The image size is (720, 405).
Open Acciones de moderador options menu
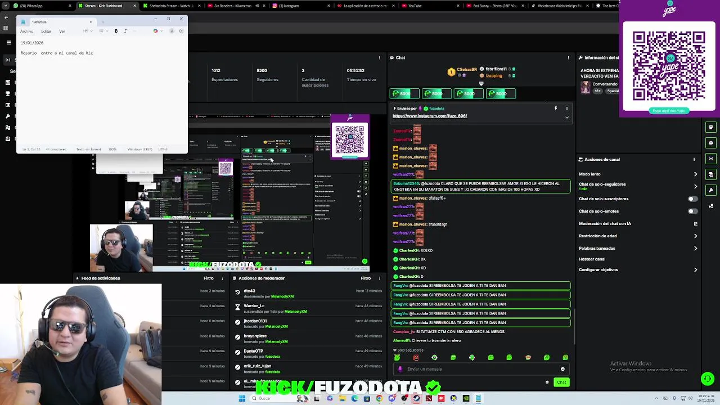click(x=379, y=278)
